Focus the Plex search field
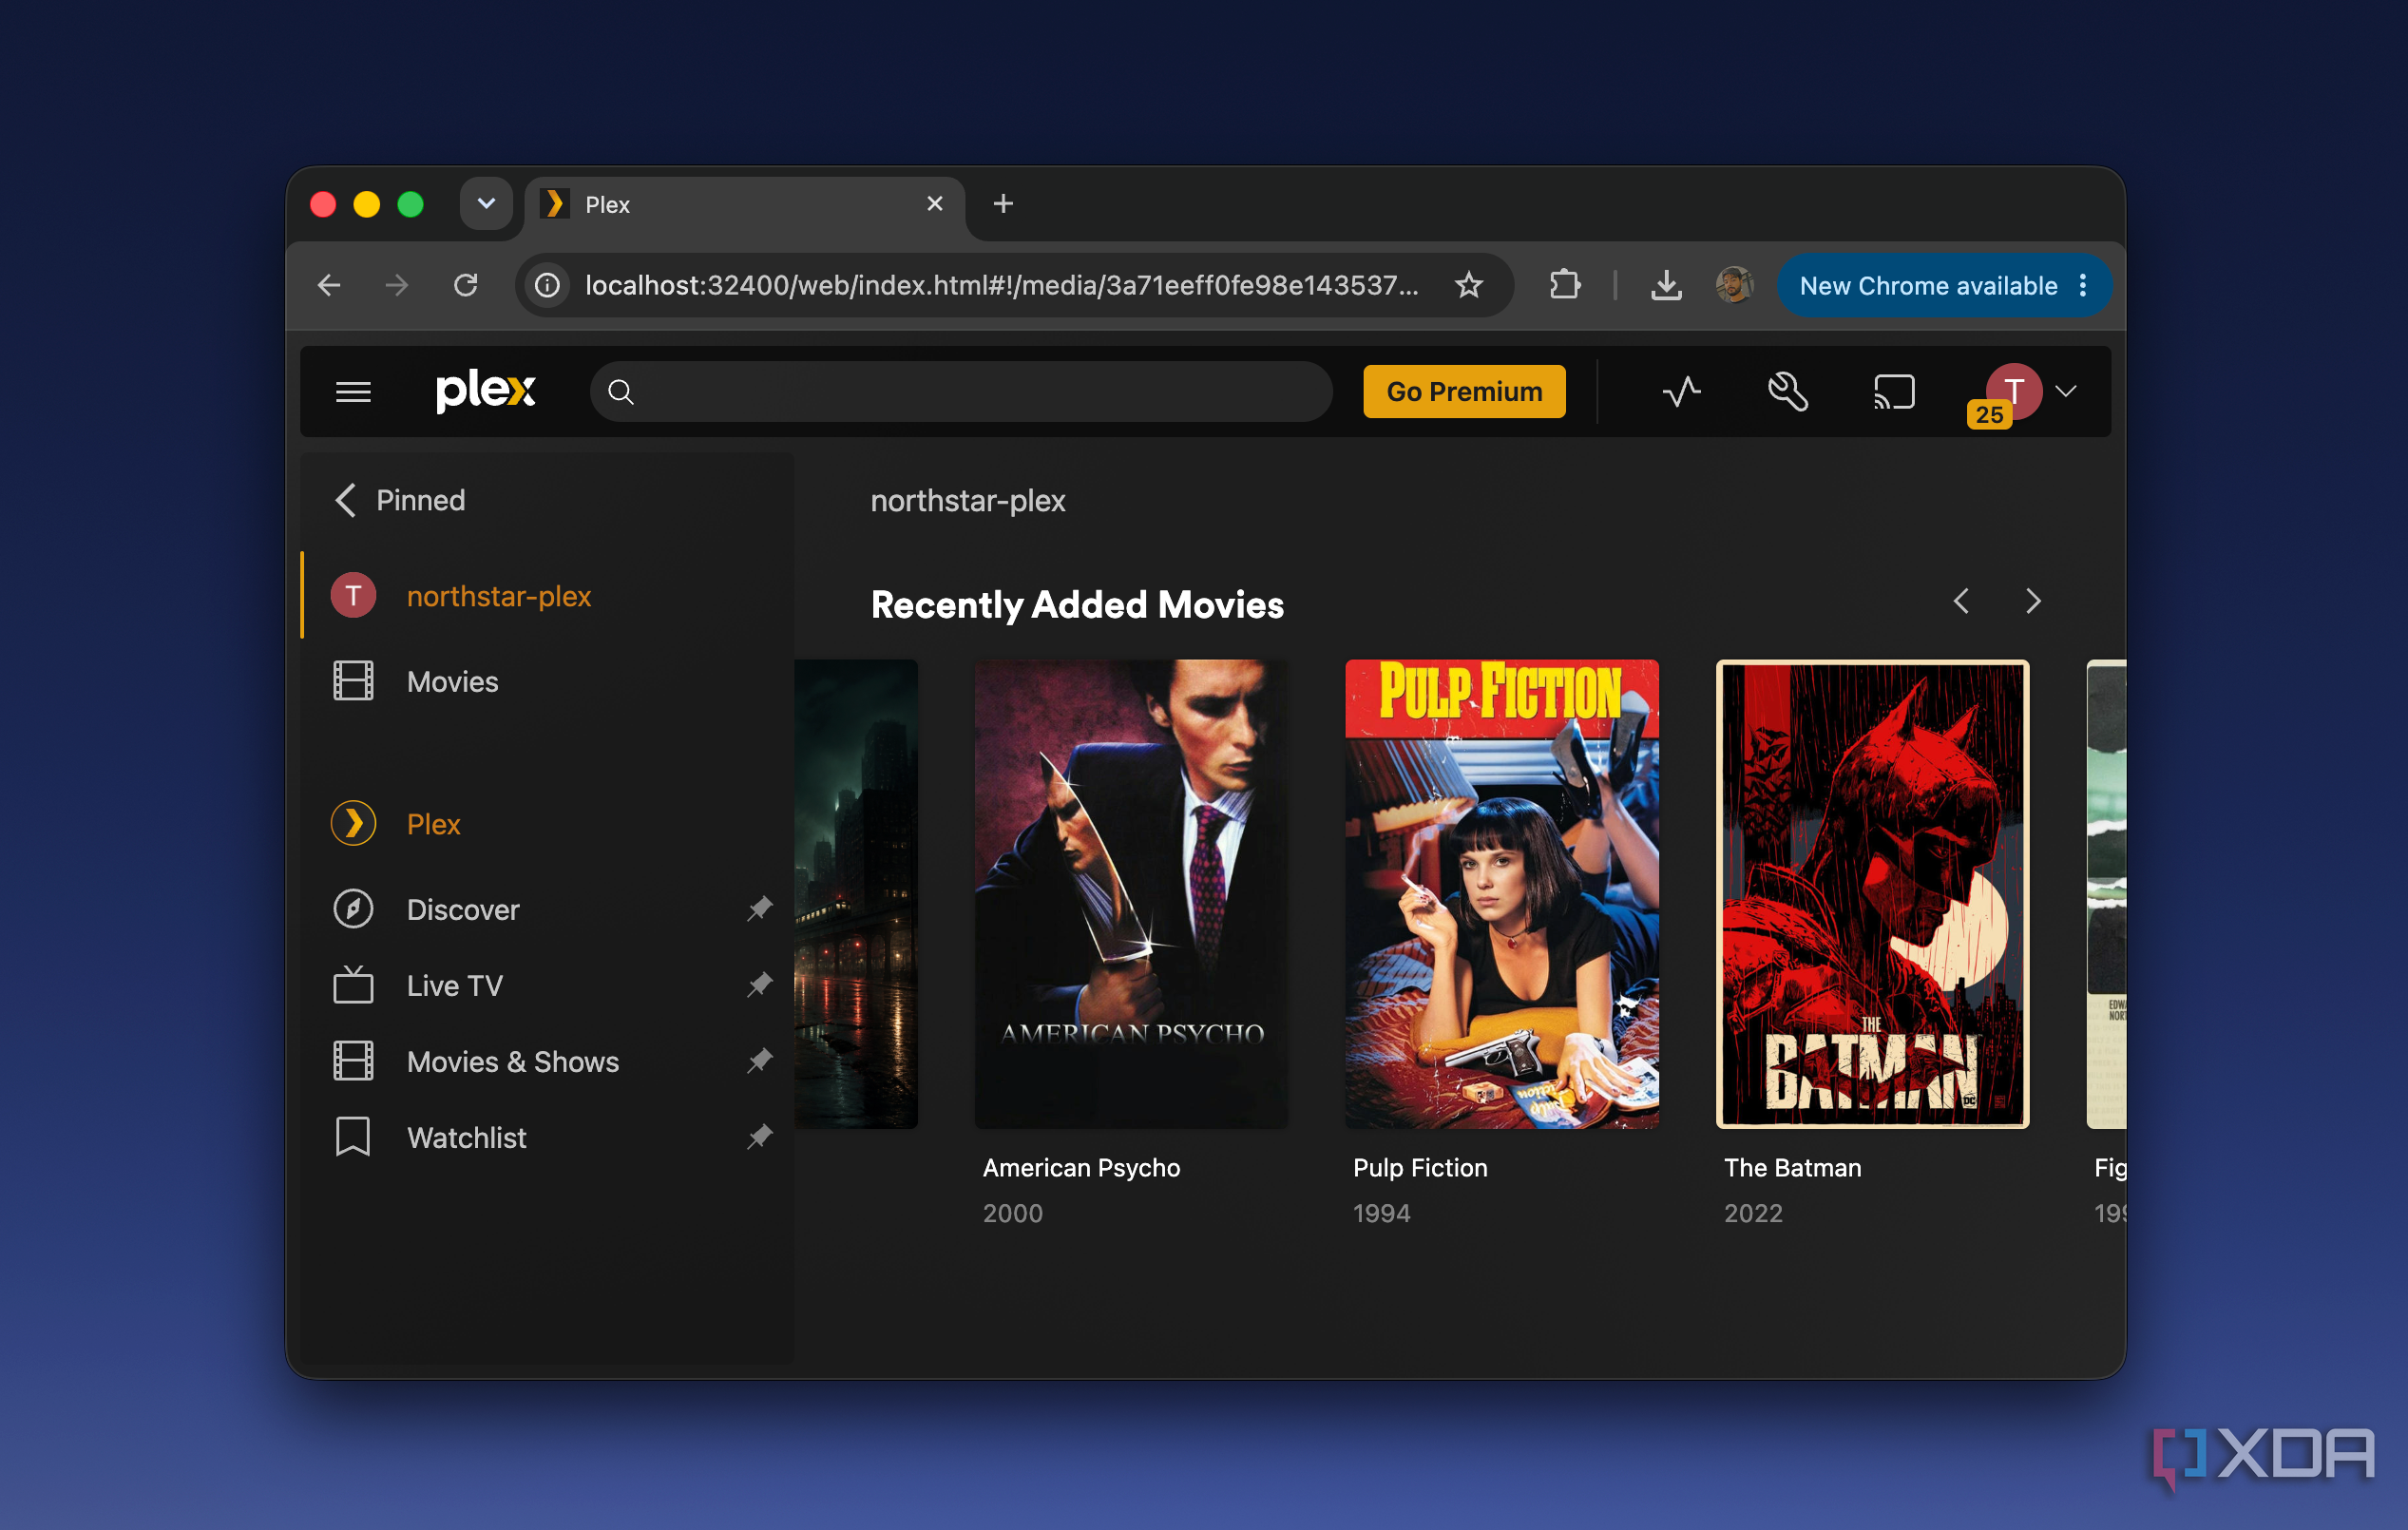Image resolution: width=2408 pixels, height=1530 pixels. coord(961,392)
